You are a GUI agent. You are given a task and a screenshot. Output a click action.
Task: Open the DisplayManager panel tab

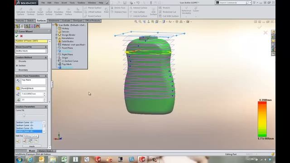tap(37, 26)
